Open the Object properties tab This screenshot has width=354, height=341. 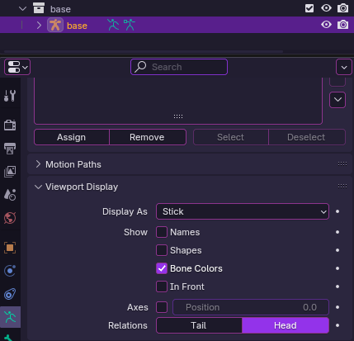(10, 248)
